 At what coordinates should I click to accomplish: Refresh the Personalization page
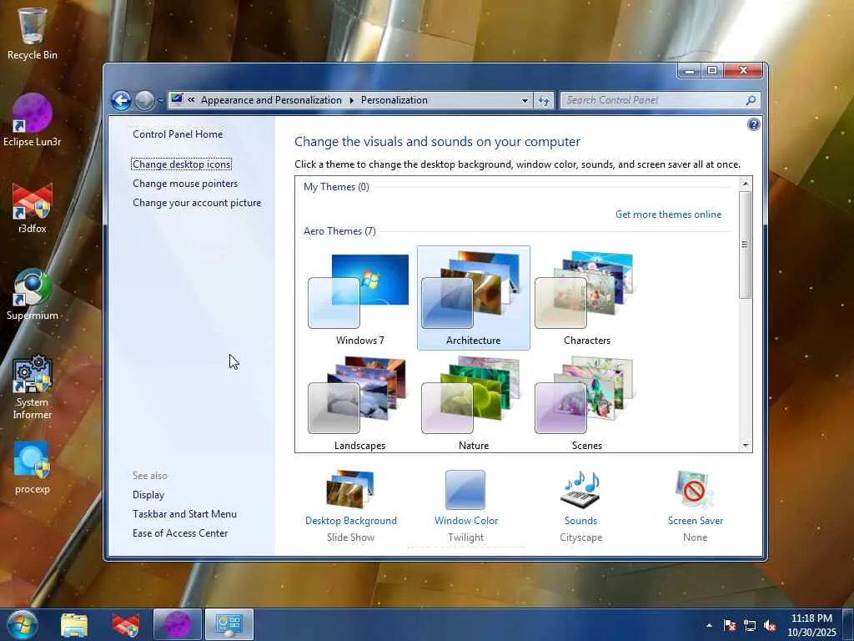[544, 100]
